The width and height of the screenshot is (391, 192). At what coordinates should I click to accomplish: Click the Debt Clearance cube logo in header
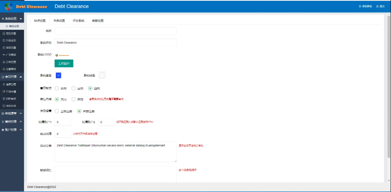(x=9, y=7)
